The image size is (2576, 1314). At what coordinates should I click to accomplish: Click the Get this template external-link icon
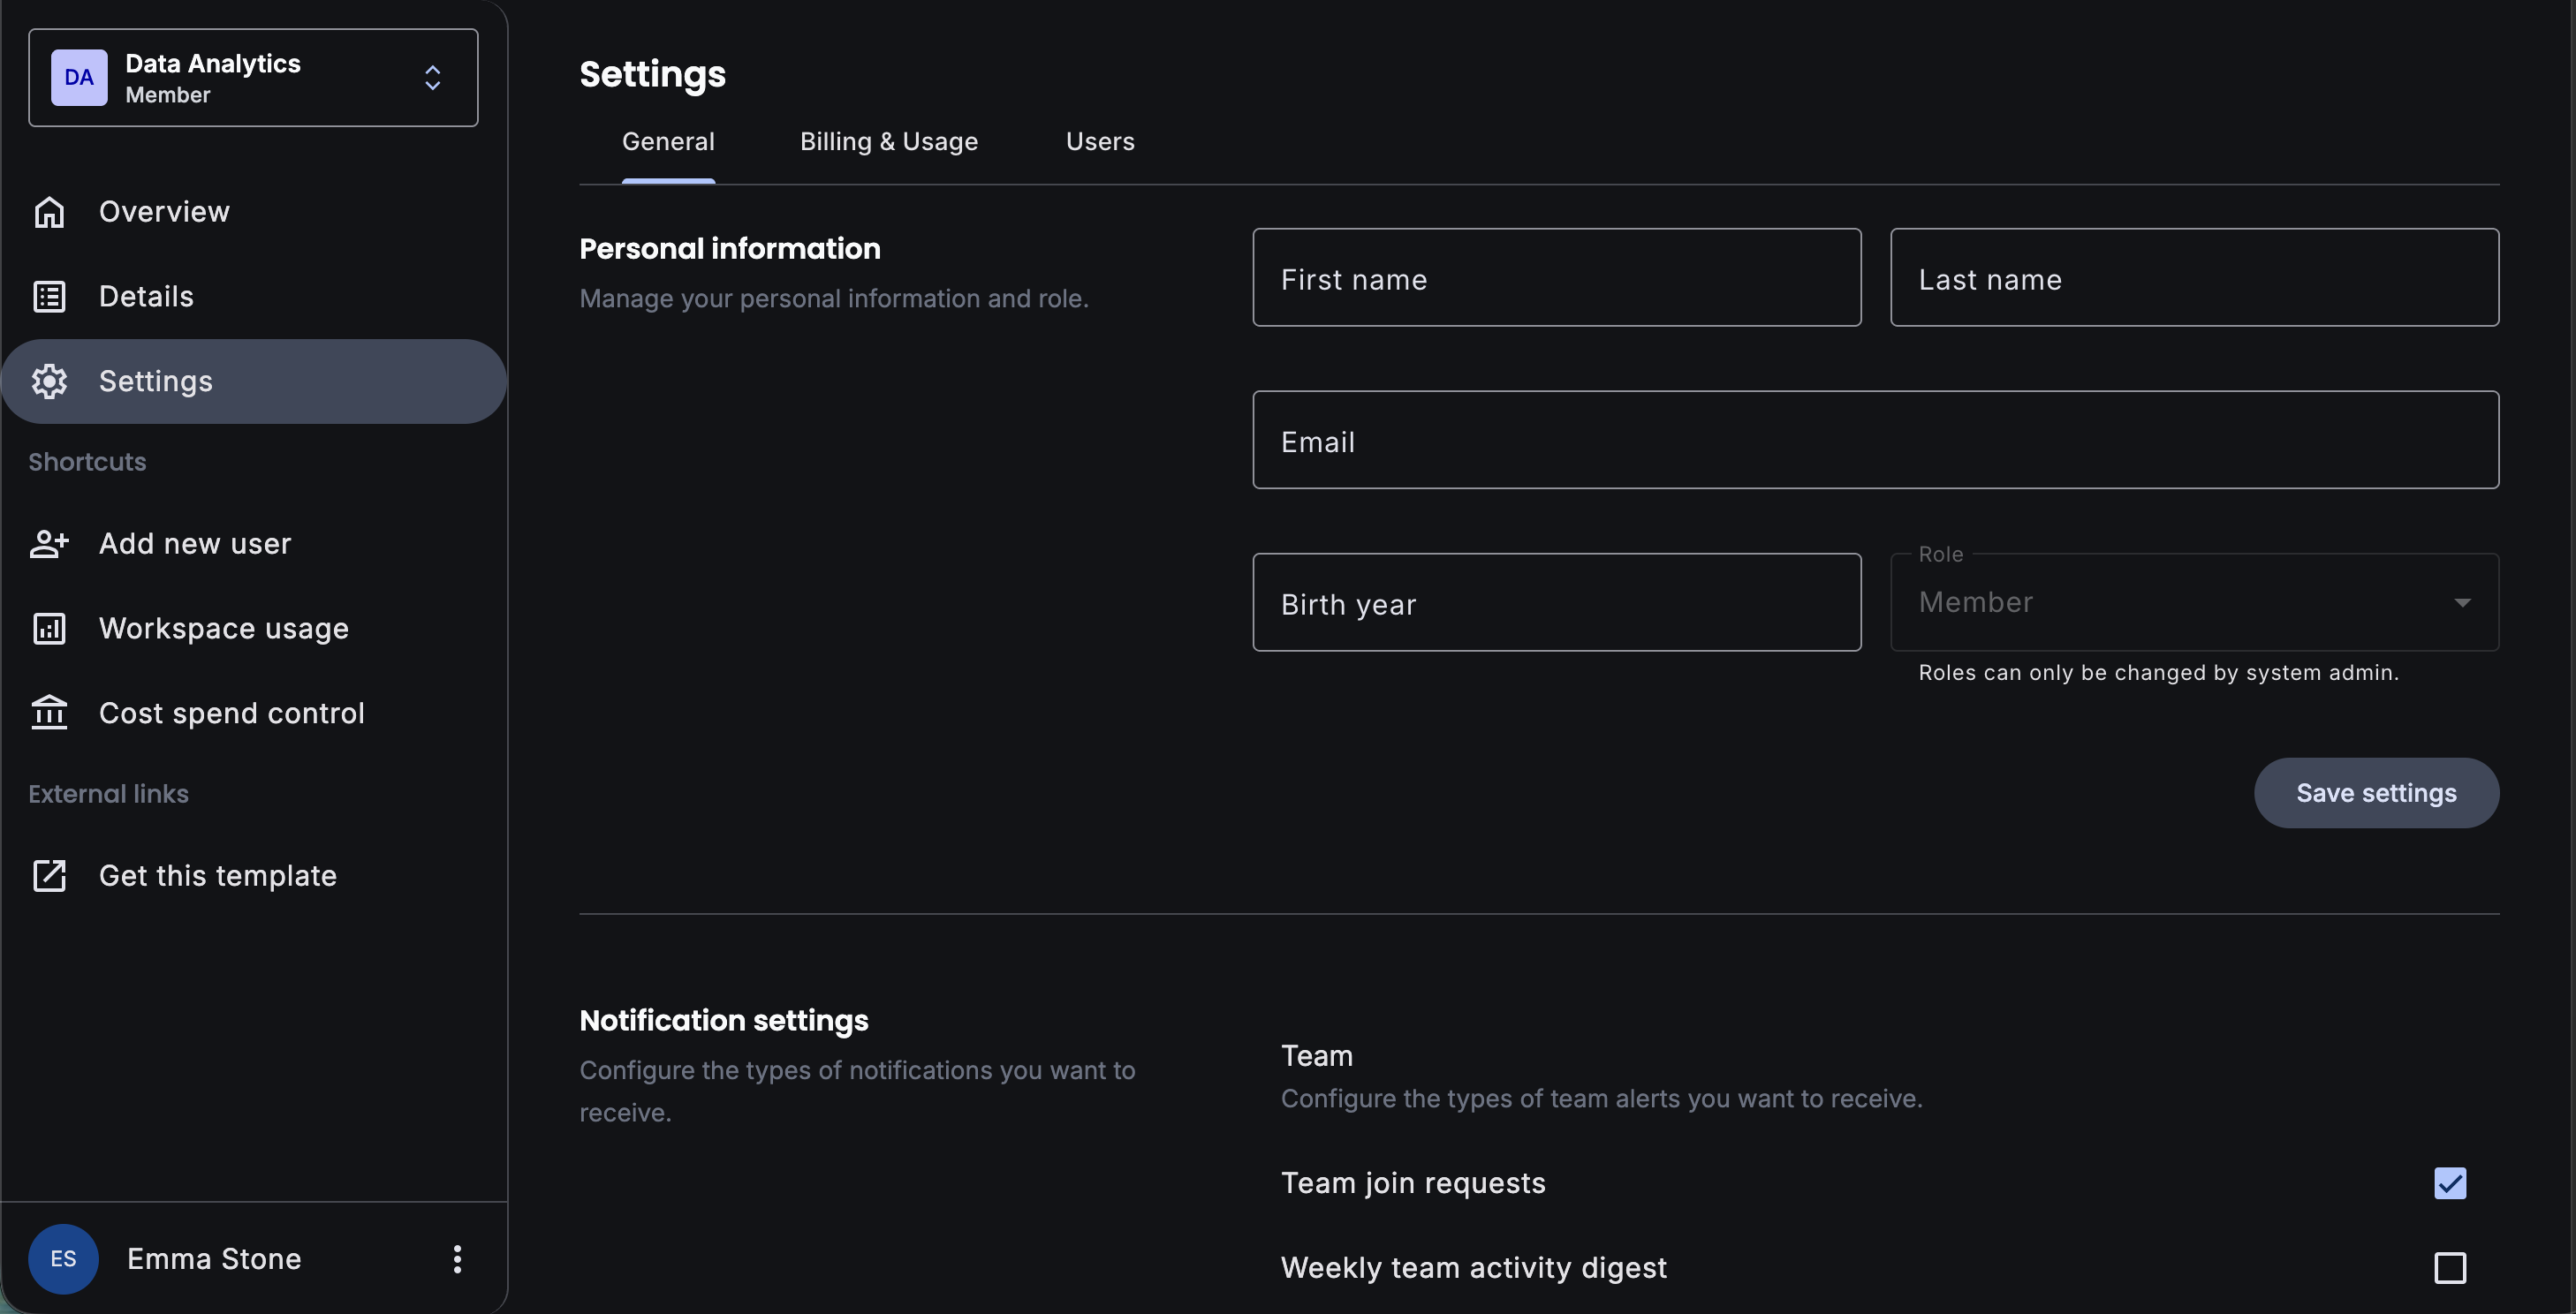pos(49,876)
